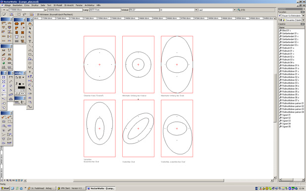Click the Name column header in Zubehör list

coord(292,28)
